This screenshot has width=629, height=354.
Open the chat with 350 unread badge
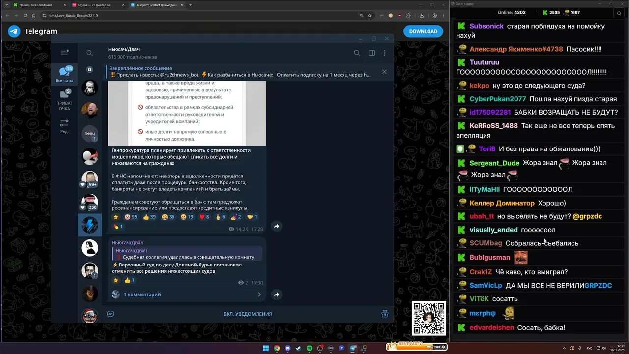89,202
